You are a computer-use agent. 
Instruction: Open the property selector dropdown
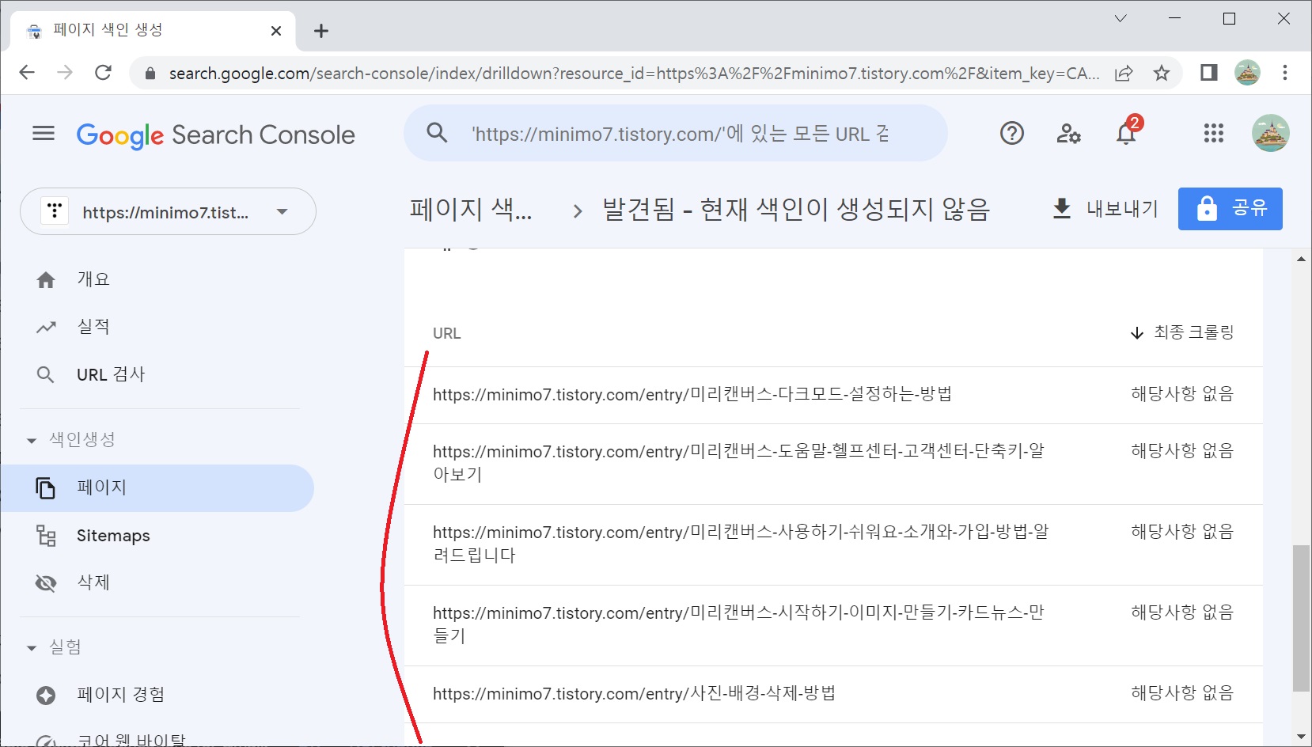(x=168, y=211)
